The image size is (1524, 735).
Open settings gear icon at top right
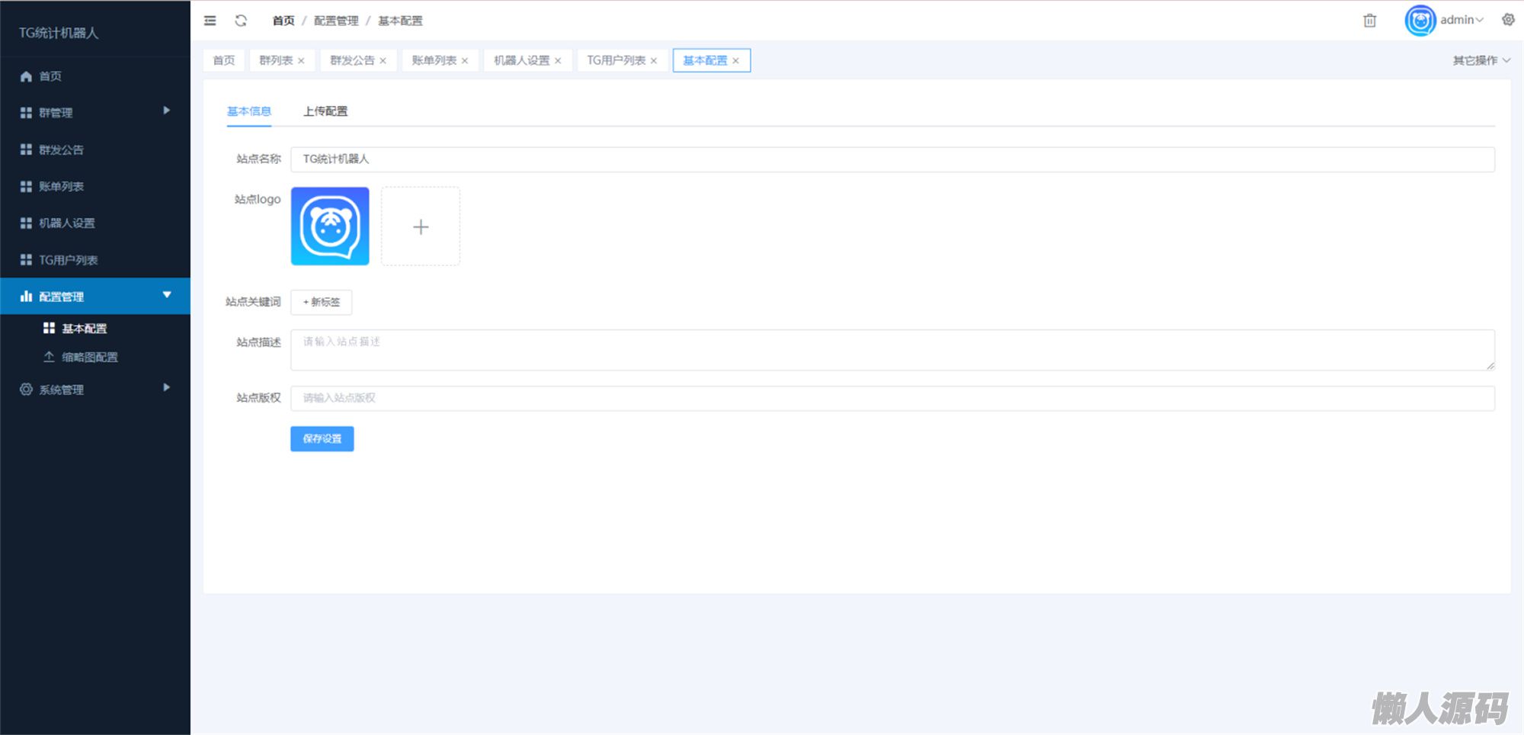1508,20
